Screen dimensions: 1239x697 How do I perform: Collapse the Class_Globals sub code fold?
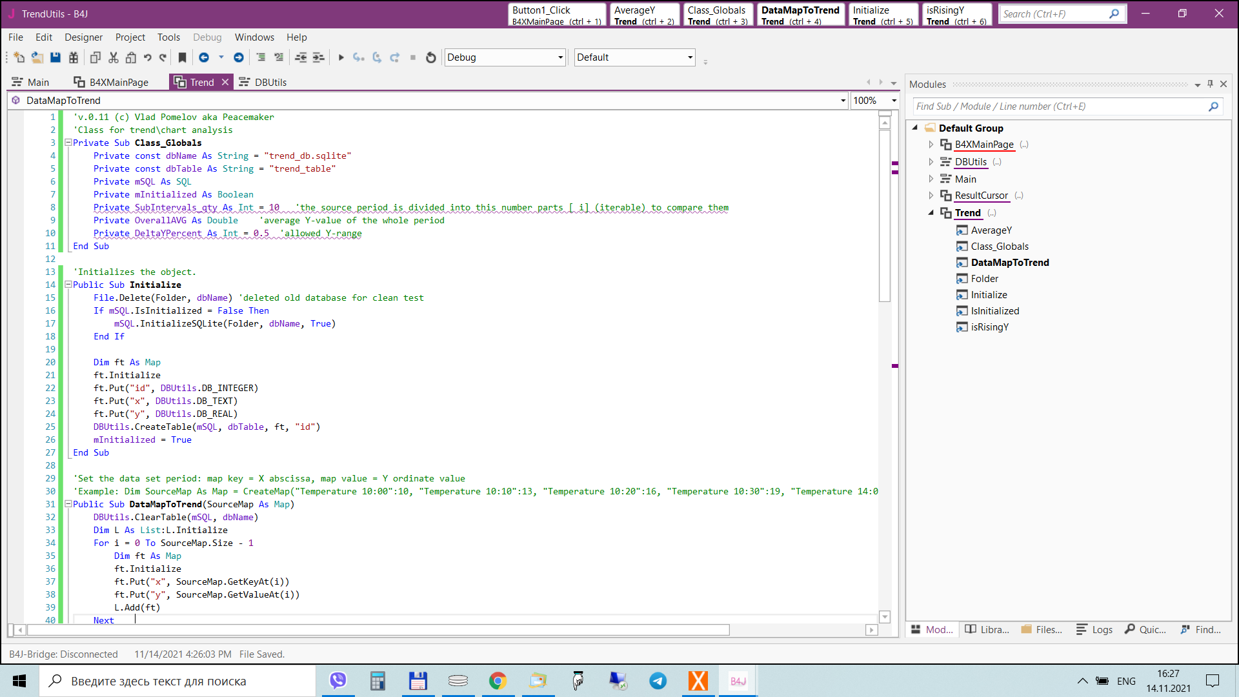pyautogui.click(x=68, y=143)
